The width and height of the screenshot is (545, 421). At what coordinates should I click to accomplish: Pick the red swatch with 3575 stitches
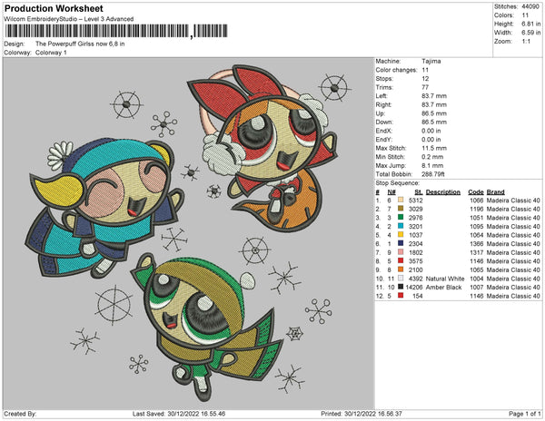tap(401, 260)
